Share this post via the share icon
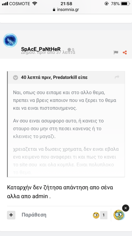Viewport: 132px width, 236px height. coord(125,52)
